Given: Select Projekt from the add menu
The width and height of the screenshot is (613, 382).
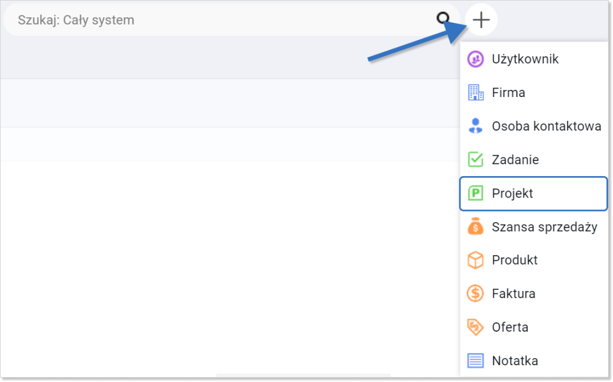Looking at the screenshot, I should tap(533, 193).
